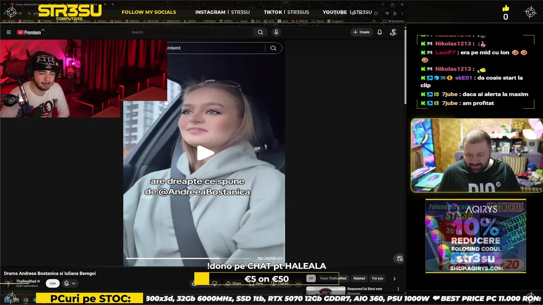Open options for Raspunsul lui Bisoi video
The height and width of the screenshot is (305, 543).
[x=398, y=289]
